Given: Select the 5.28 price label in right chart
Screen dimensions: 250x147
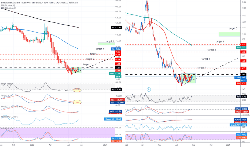Looking at the screenshot, I should [x=243, y=61].
